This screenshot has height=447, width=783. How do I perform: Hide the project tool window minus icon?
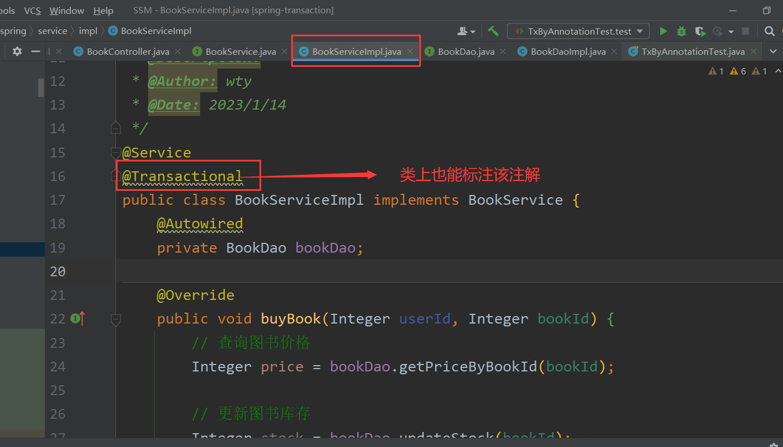[36, 51]
